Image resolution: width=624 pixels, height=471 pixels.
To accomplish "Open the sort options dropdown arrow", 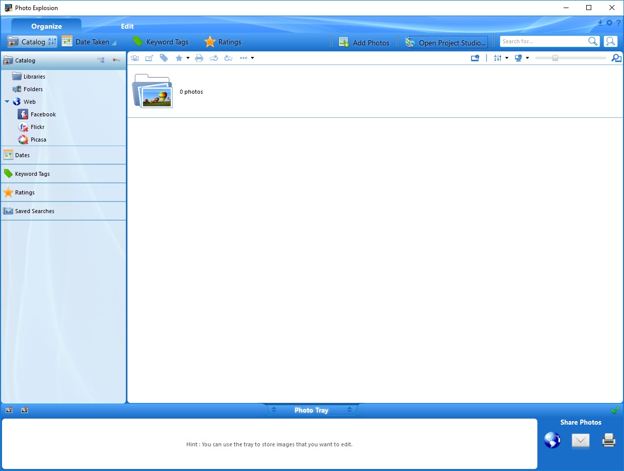I will click(x=507, y=58).
